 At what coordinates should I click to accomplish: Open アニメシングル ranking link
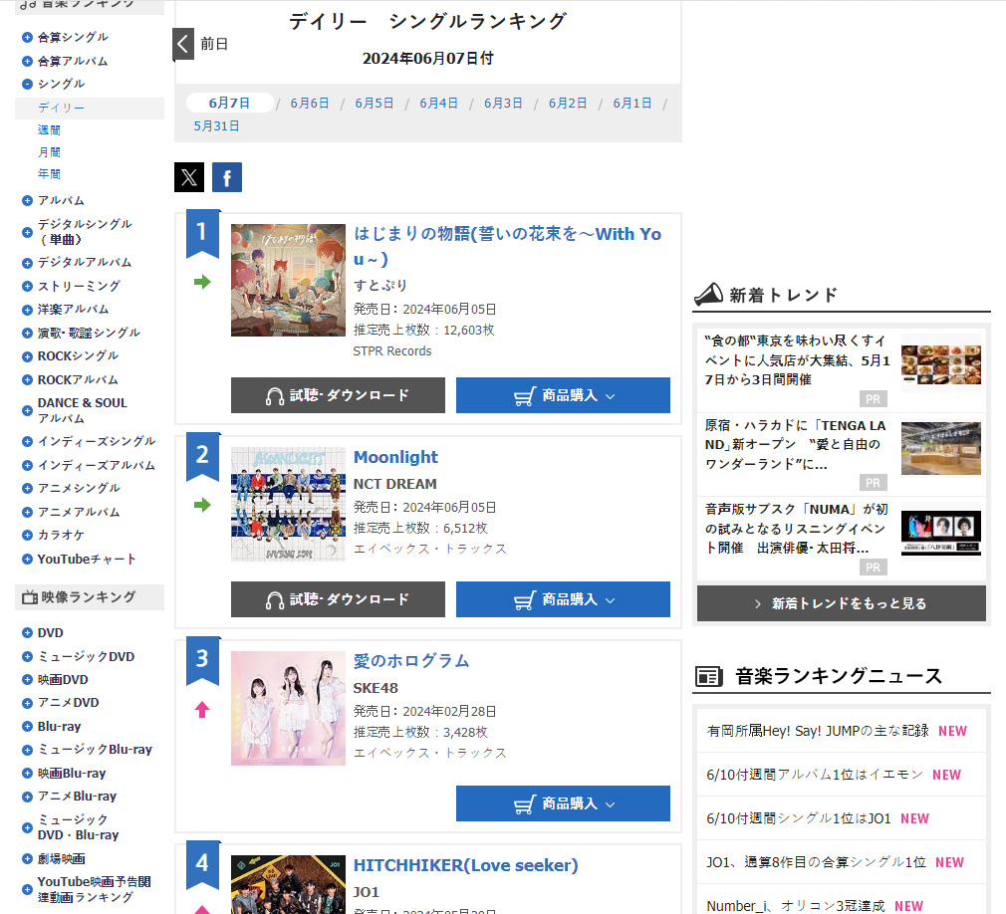[79, 488]
